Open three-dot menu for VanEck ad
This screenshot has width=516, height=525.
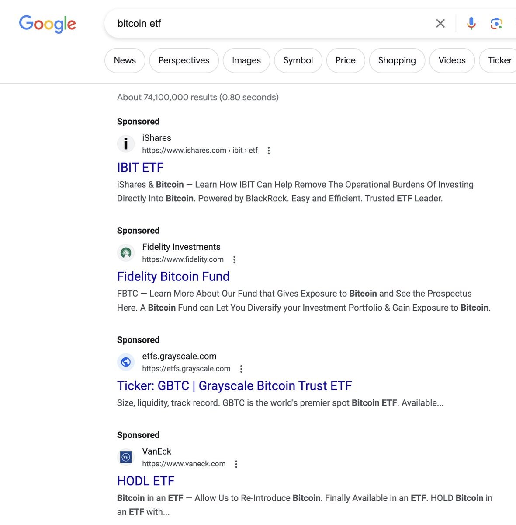(x=236, y=464)
